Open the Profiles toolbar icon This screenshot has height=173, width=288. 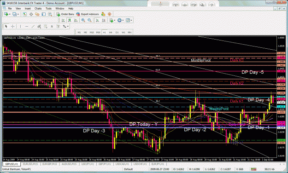[14, 14]
